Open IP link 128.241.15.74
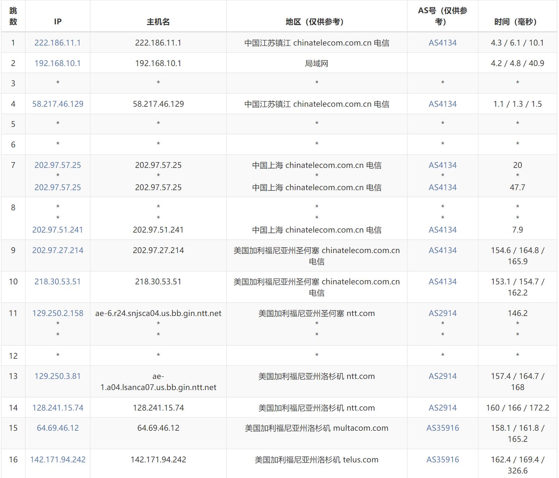The height and width of the screenshot is (478, 559). (58, 408)
